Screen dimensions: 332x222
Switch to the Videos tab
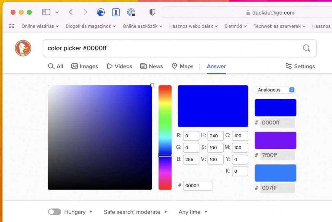tap(120, 66)
